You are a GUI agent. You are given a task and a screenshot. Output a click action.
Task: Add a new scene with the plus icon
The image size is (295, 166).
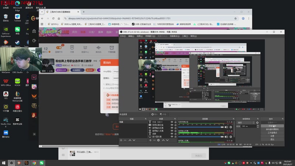point(121,140)
